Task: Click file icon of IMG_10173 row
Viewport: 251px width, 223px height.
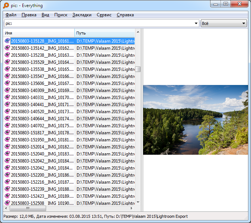Action: coord(7,111)
